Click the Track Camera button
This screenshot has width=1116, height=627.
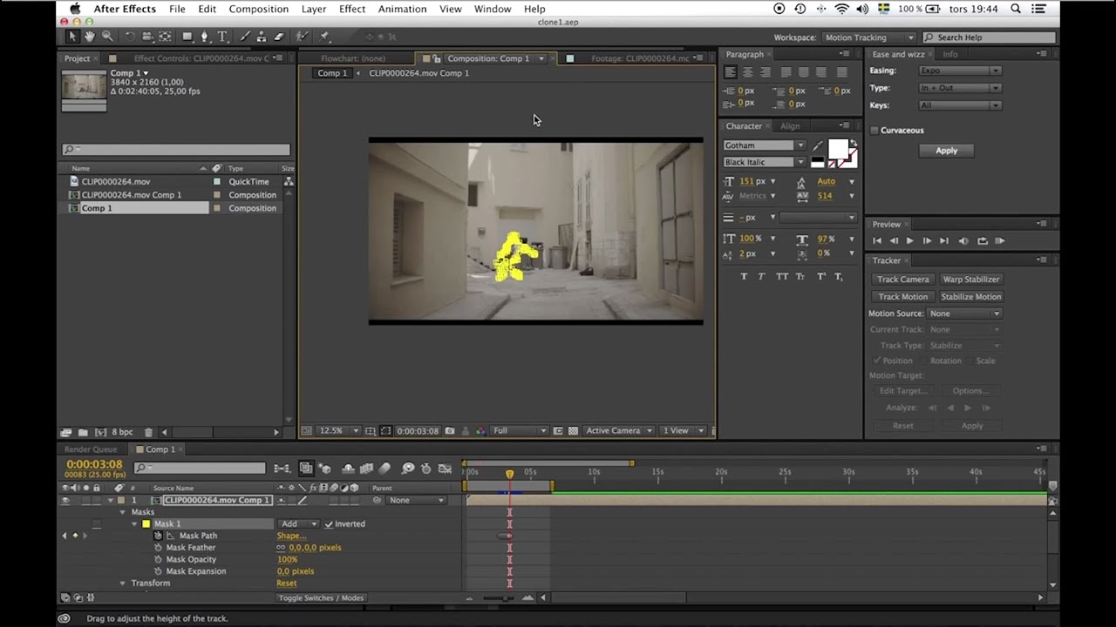coord(903,280)
